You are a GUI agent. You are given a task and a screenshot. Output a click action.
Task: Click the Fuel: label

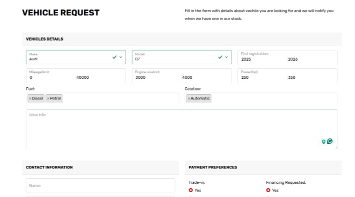coord(31,89)
